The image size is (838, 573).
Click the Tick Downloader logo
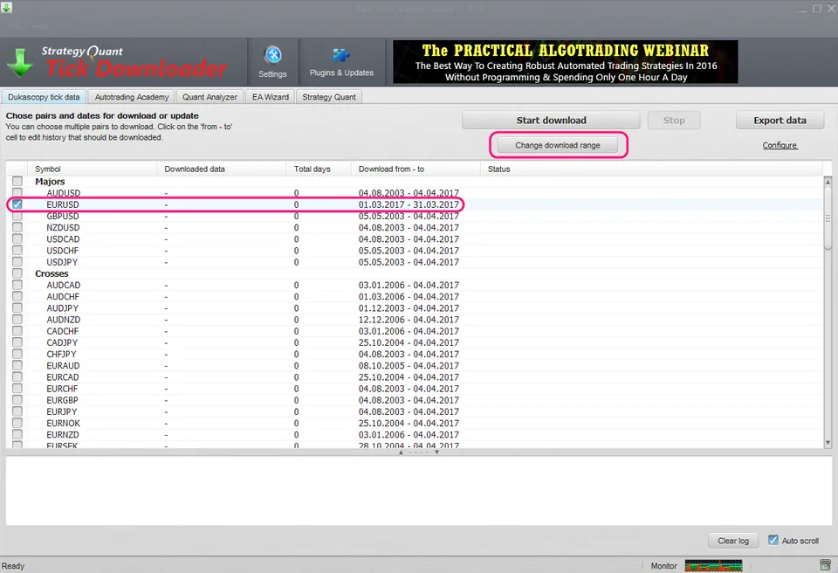click(118, 61)
